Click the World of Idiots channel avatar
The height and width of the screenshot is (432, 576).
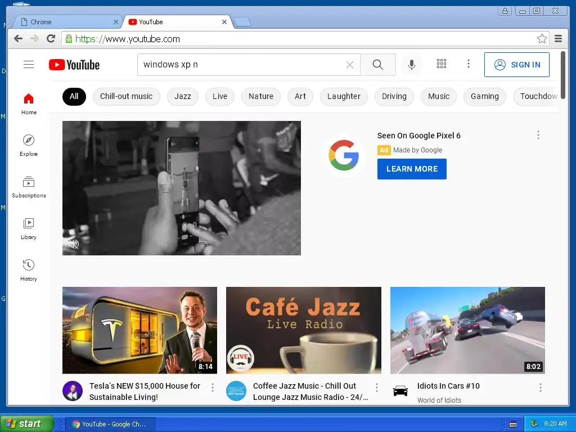400,391
